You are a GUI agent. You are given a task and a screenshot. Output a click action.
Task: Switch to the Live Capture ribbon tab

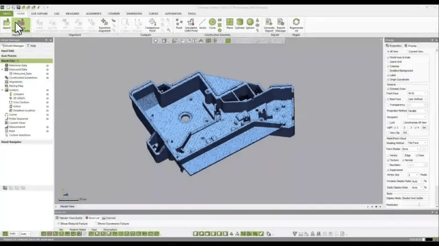39,13
